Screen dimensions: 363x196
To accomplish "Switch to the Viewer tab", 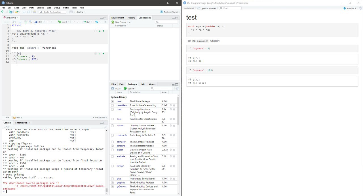I will [152, 84].
